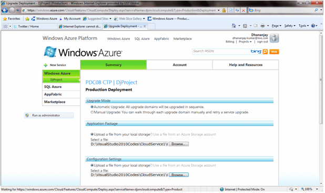Select the Account tab

click(x=179, y=65)
